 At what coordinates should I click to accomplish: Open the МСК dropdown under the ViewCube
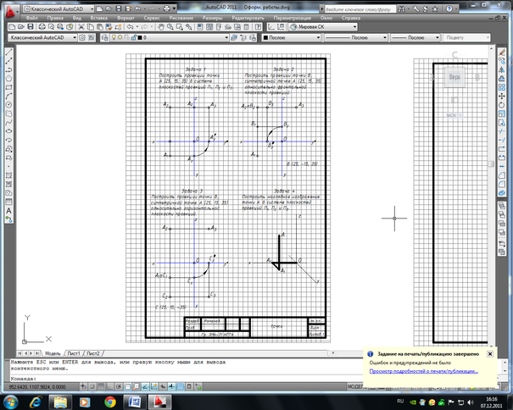click(x=454, y=115)
